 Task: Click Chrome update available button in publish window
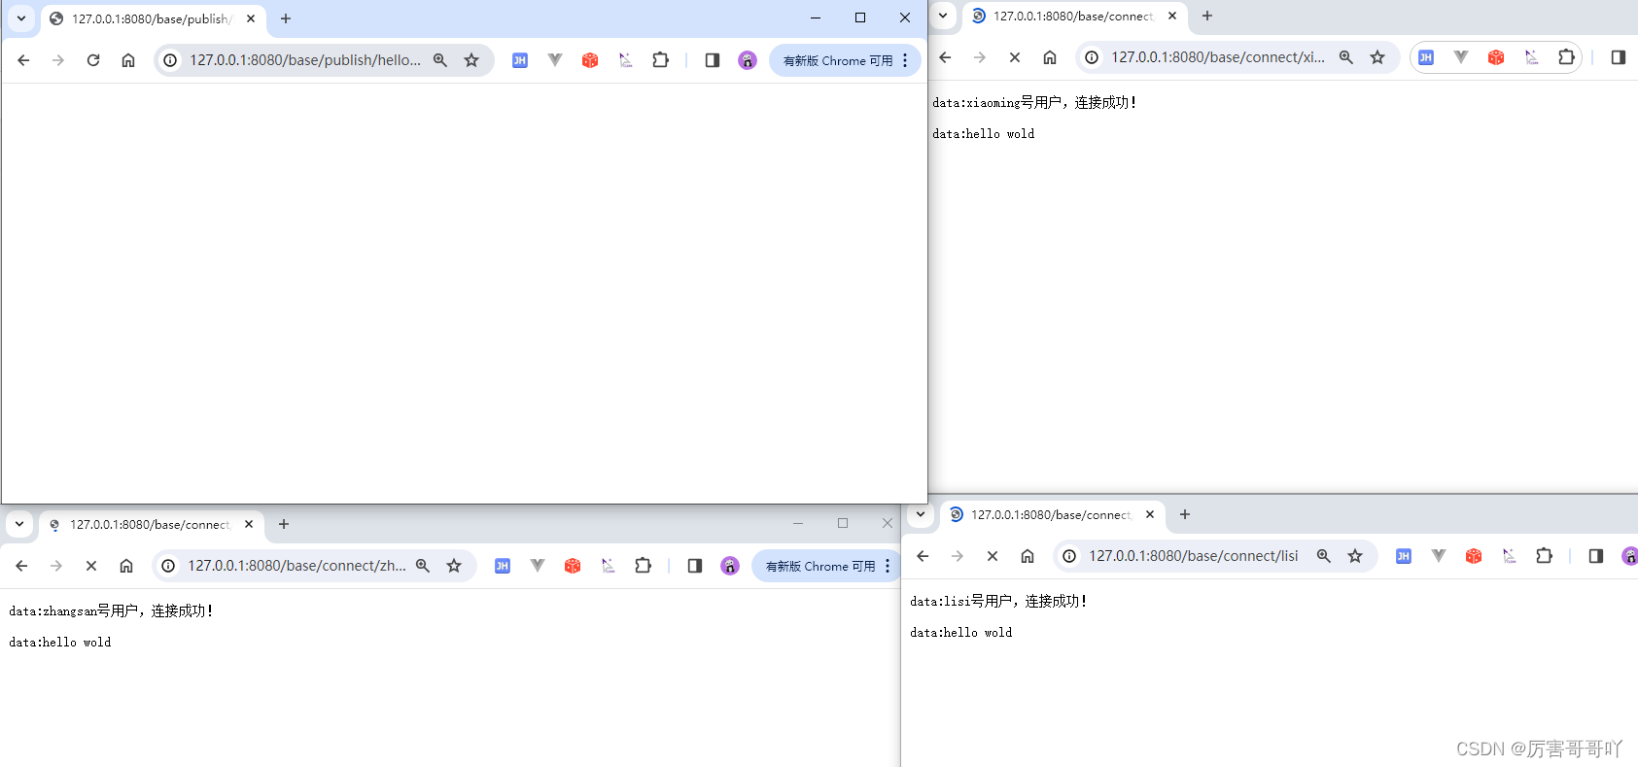click(838, 60)
